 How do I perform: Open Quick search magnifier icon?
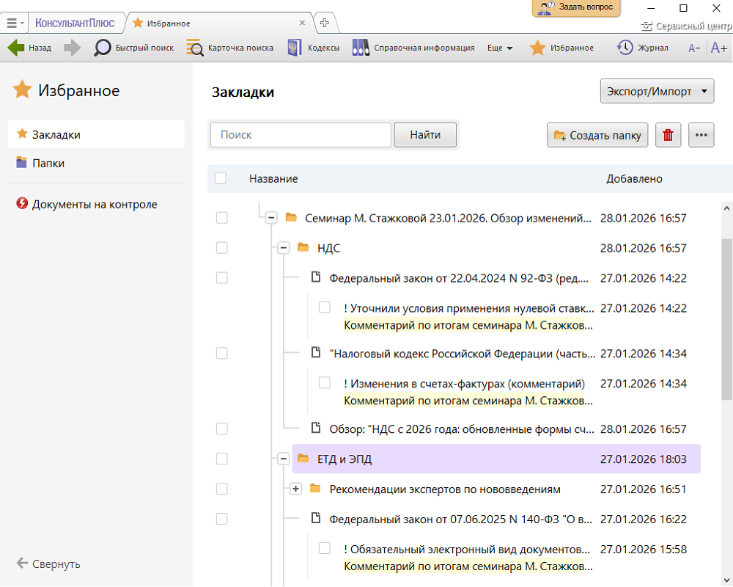tap(103, 48)
